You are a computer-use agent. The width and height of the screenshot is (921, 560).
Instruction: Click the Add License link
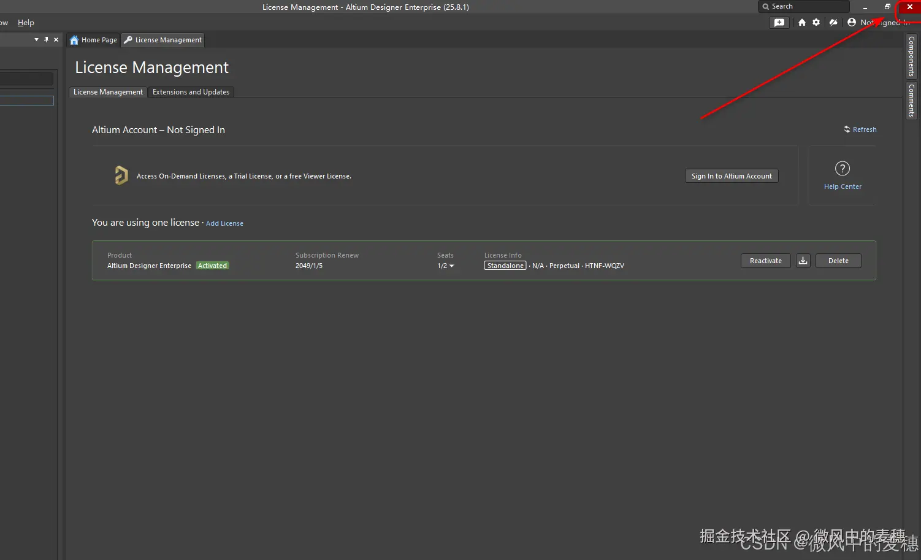point(224,223)
